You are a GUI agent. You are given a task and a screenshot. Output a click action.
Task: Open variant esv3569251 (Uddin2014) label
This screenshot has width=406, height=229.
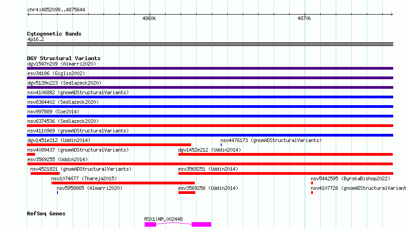click(x=208, y=169)
